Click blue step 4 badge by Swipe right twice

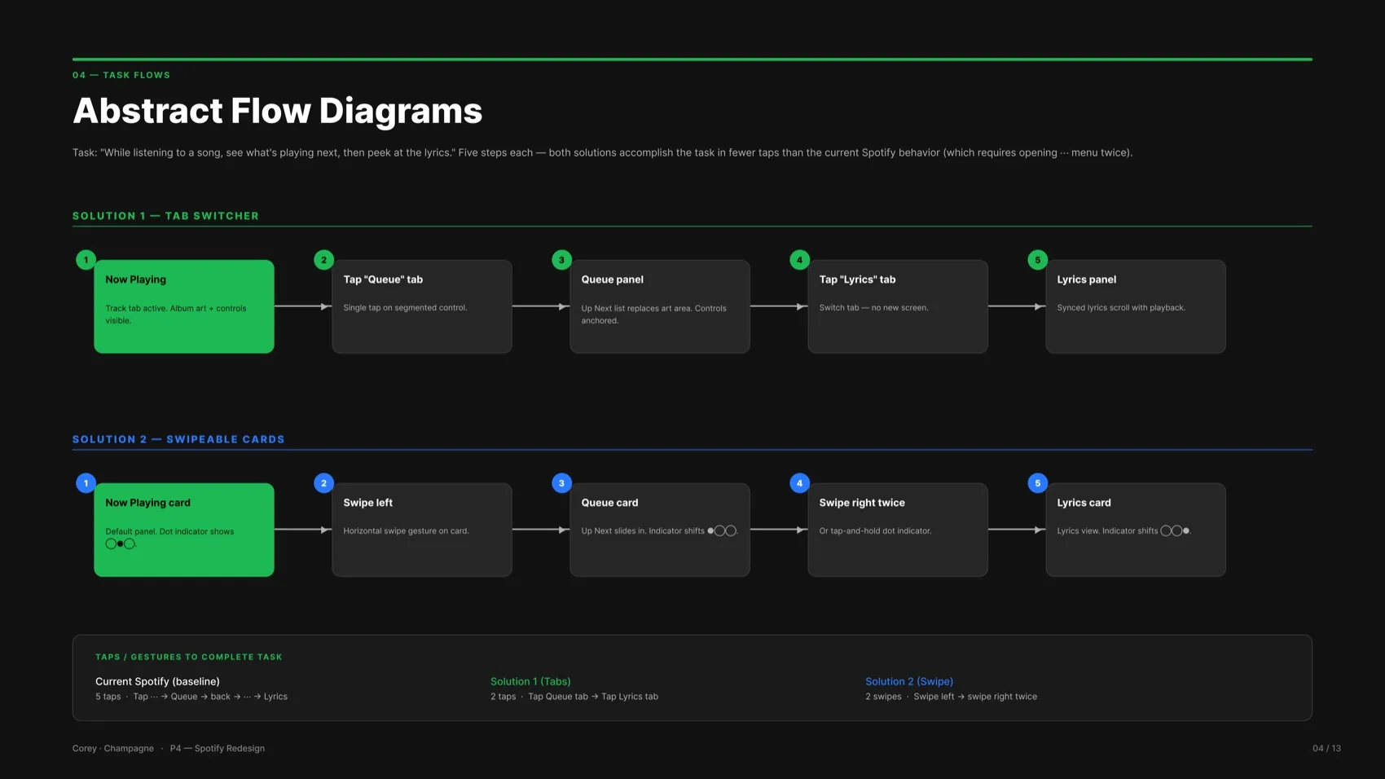799,483
